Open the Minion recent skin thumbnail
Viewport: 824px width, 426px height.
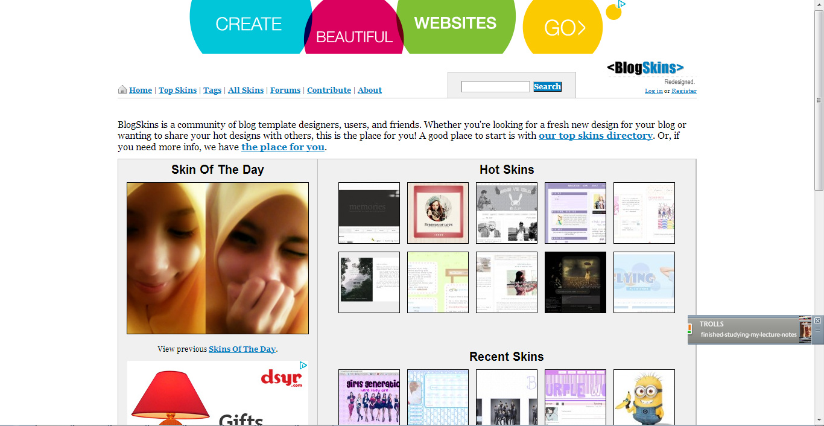coord(644,397)
